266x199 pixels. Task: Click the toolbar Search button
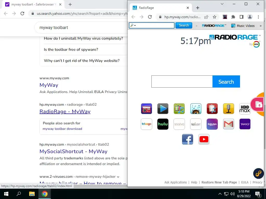click(184, 25)
